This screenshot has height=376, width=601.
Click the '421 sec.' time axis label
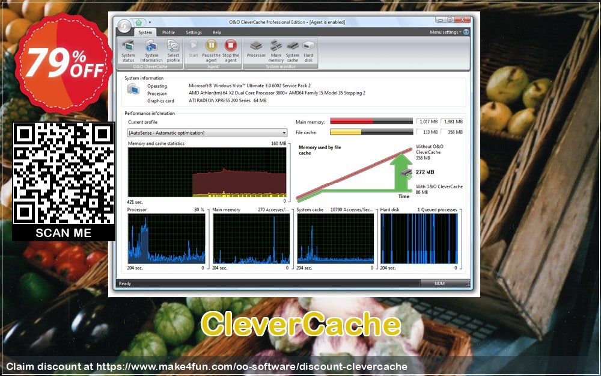(135, 202)
